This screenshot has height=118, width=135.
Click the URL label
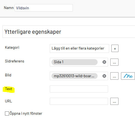click(x=9, y=101)
